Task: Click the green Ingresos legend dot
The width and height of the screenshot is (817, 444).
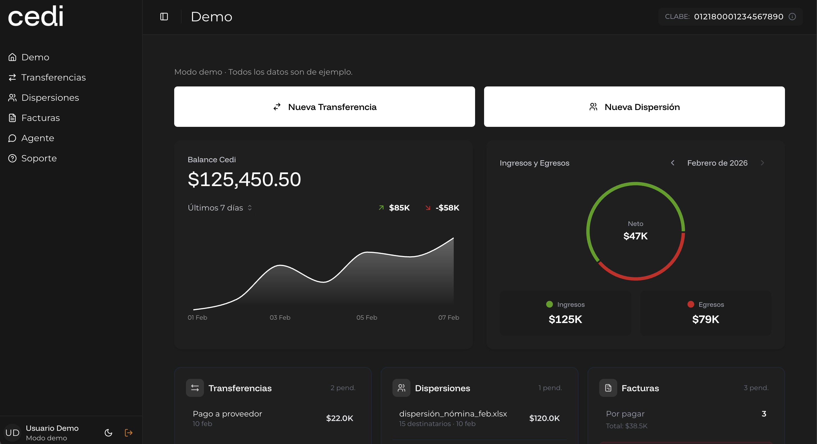Action: [x=550, y=304]
